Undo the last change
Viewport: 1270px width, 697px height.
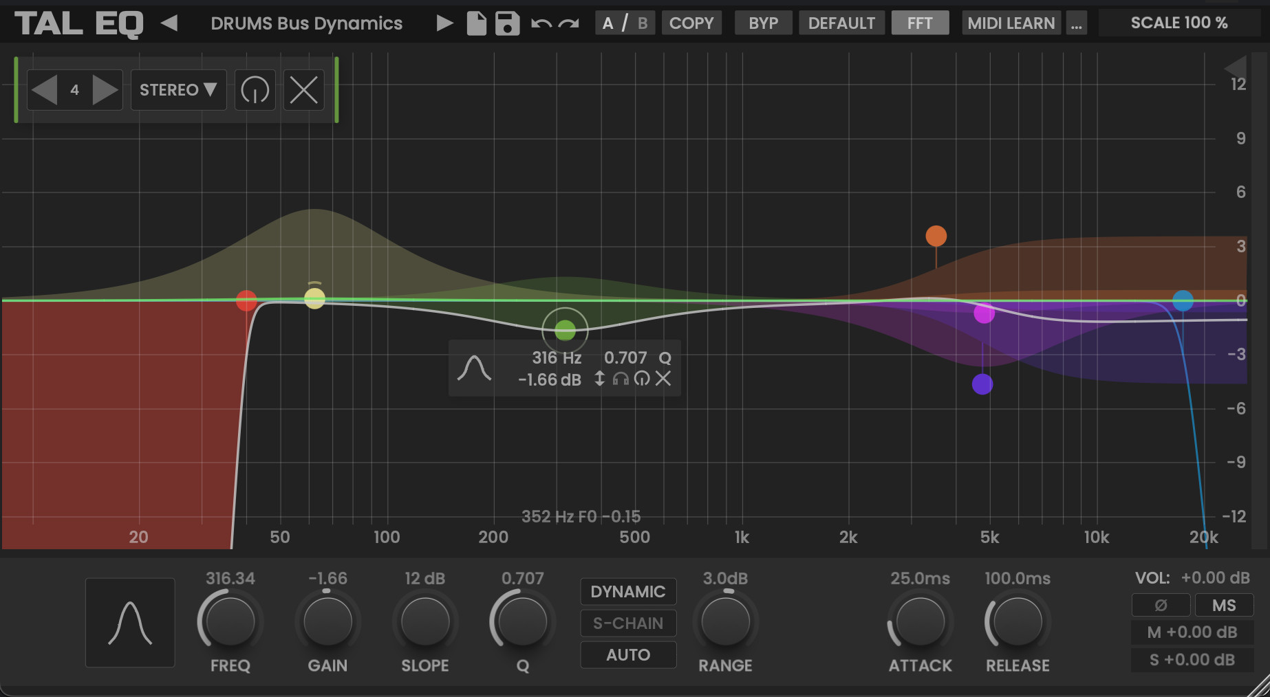coord(540,23)
